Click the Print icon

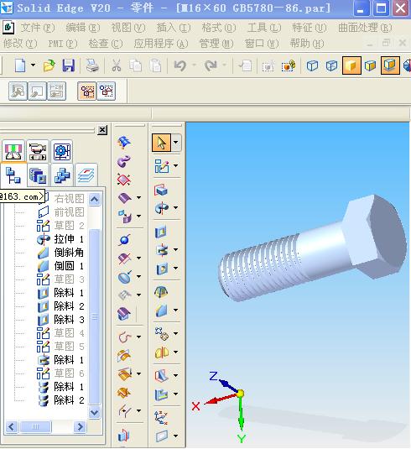point(93,65)
